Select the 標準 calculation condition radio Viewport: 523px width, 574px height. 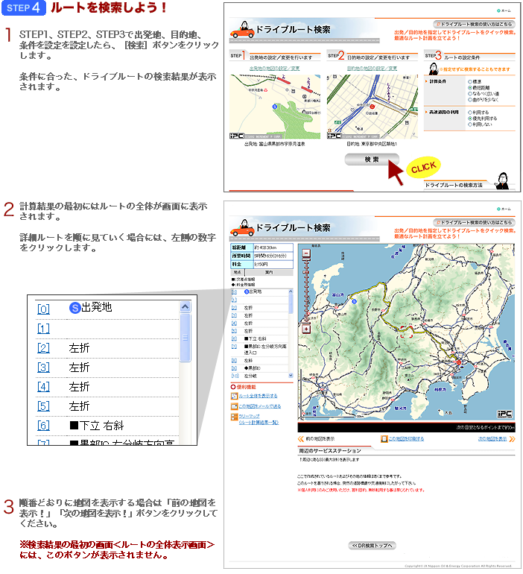tap(470, 82)
